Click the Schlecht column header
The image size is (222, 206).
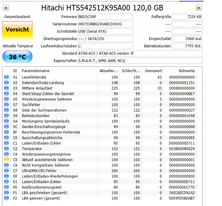(131, 71)
